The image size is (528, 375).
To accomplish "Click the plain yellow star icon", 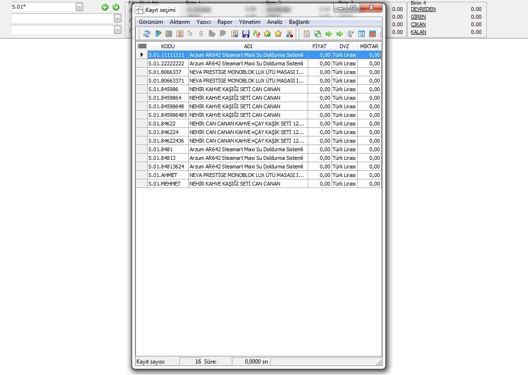I will pos(278,34).
